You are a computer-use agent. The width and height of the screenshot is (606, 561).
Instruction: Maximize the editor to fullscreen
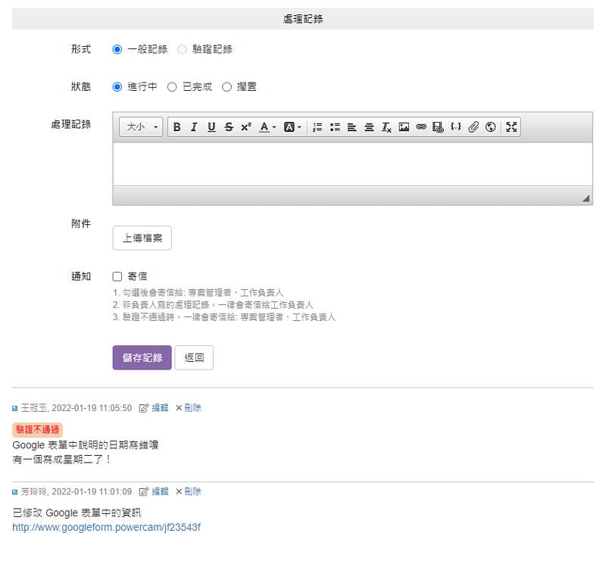tap(511, 127)
